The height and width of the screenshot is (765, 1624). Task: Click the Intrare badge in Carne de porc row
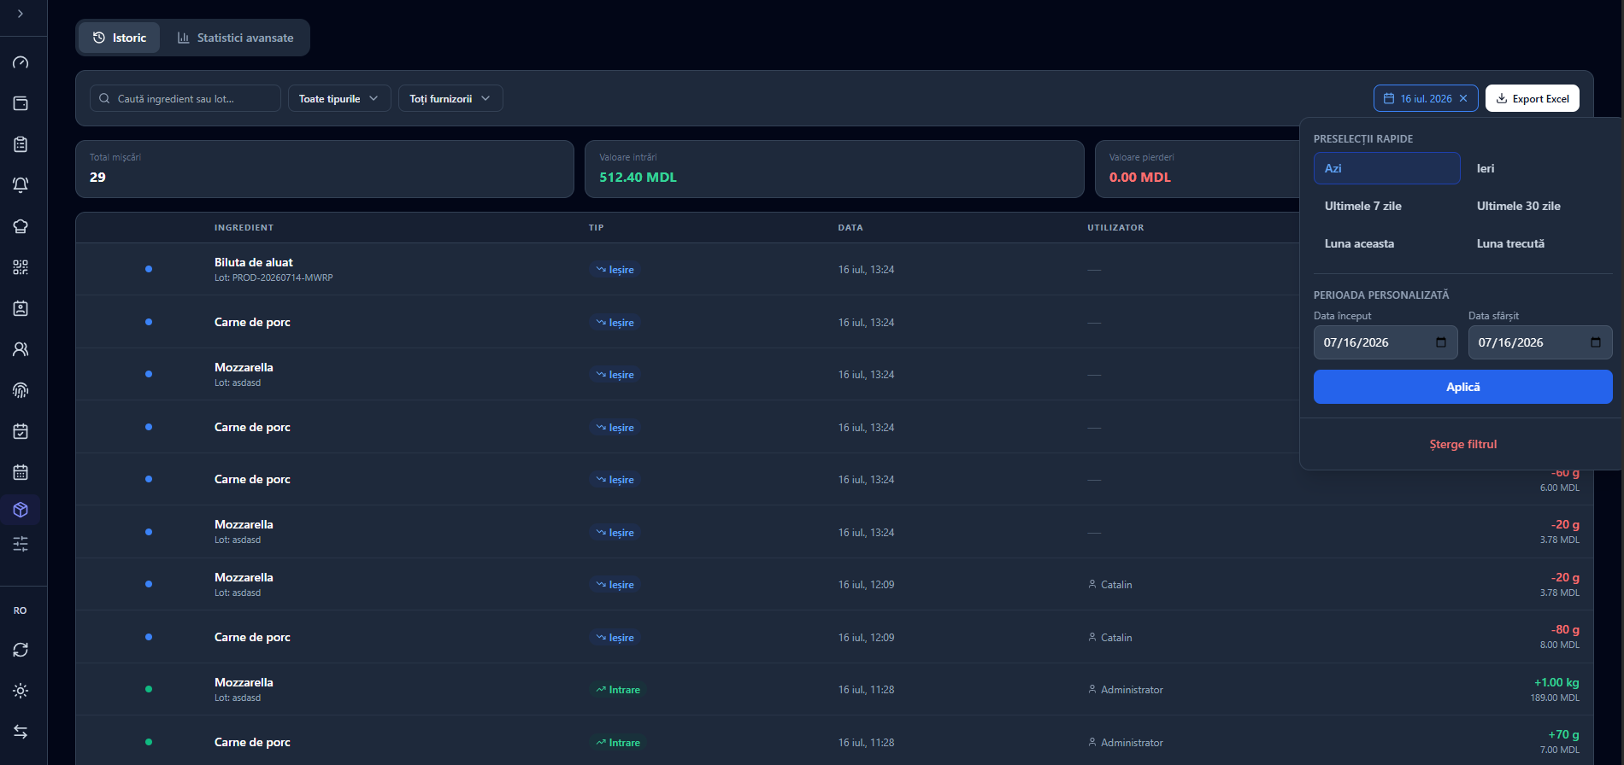click(x=618, y=743)
